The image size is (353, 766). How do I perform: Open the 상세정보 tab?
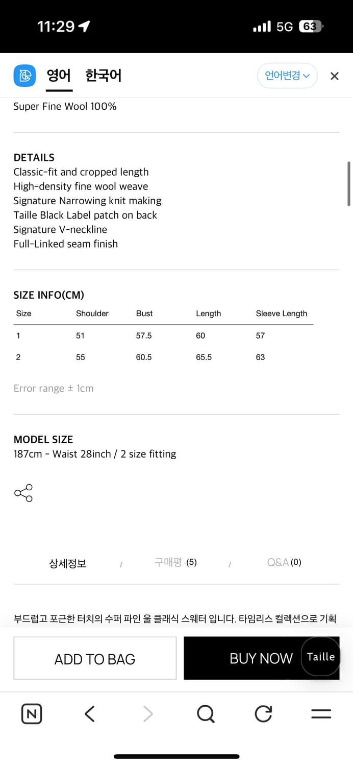[x=67, y=563]
